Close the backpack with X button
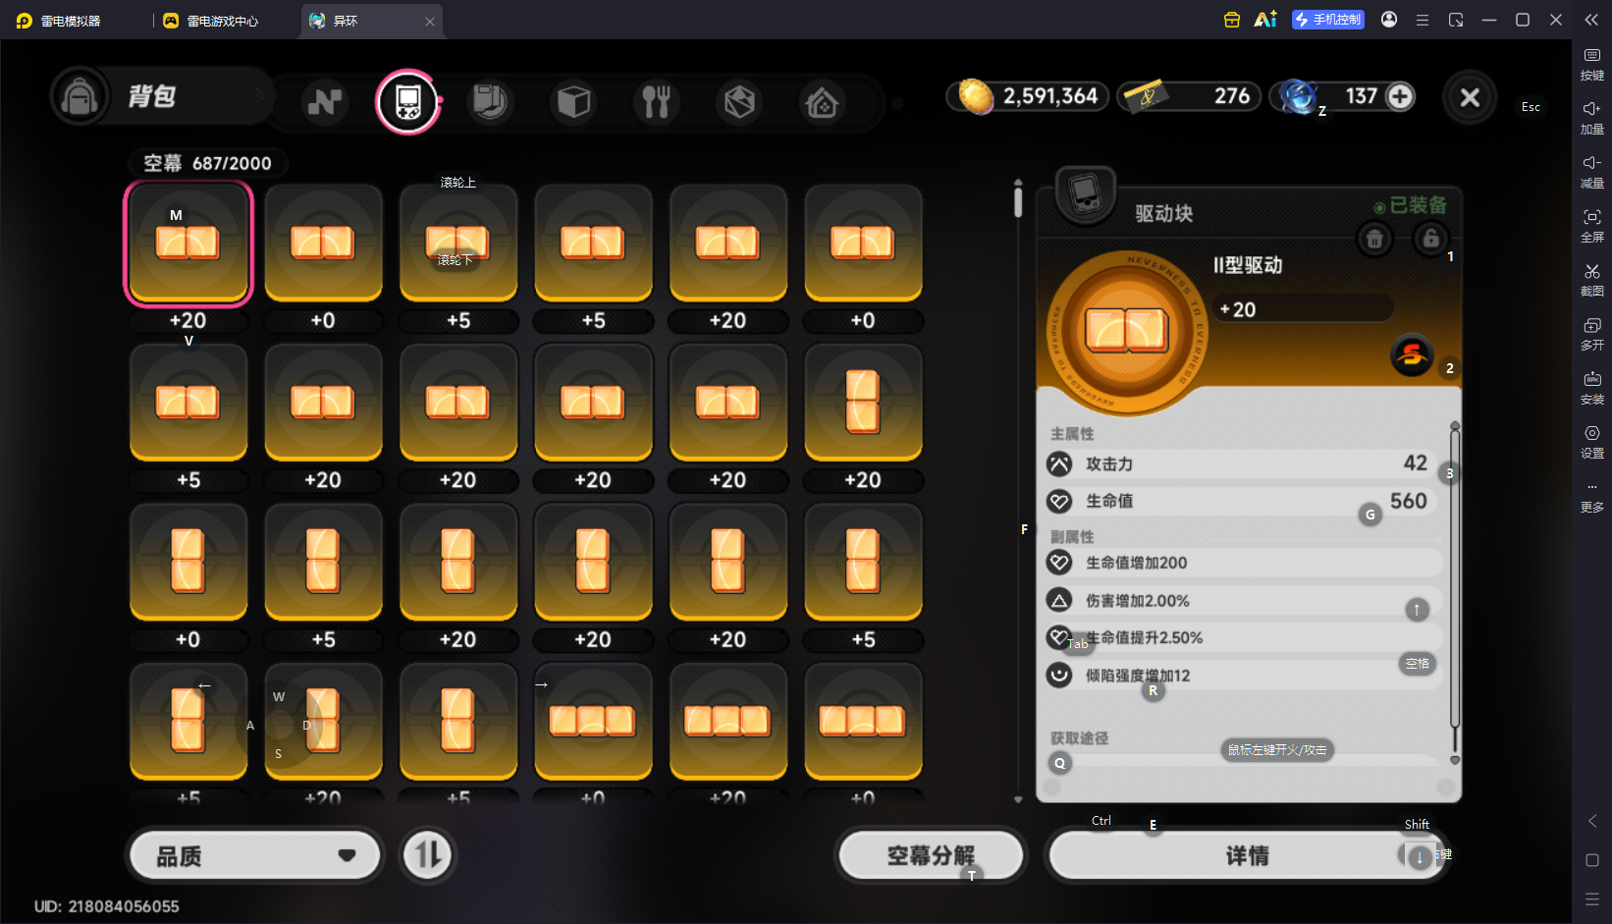This screenshot has width=1612, height=924. point(1470,97)
